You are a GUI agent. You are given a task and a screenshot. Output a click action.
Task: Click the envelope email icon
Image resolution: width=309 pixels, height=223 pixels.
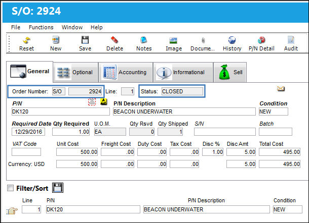click(281, 89)
